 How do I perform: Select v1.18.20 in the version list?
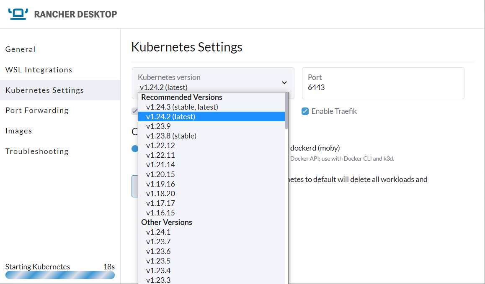coord(211,194)
